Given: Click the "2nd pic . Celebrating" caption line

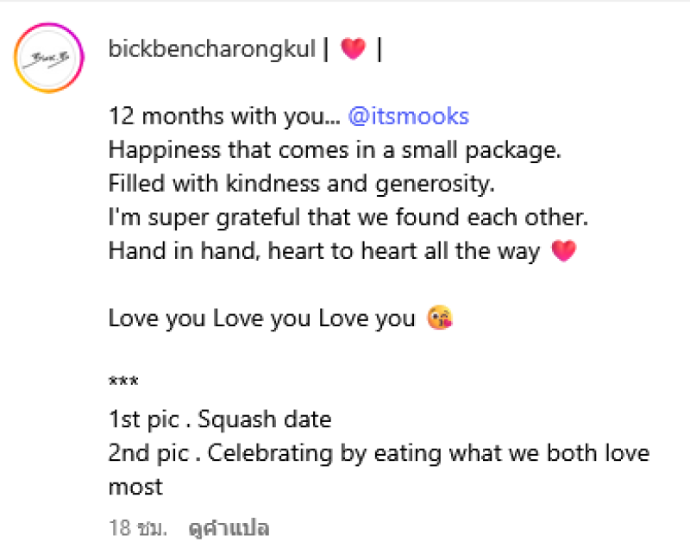Looking at the screenshot, I should [379, 454].
